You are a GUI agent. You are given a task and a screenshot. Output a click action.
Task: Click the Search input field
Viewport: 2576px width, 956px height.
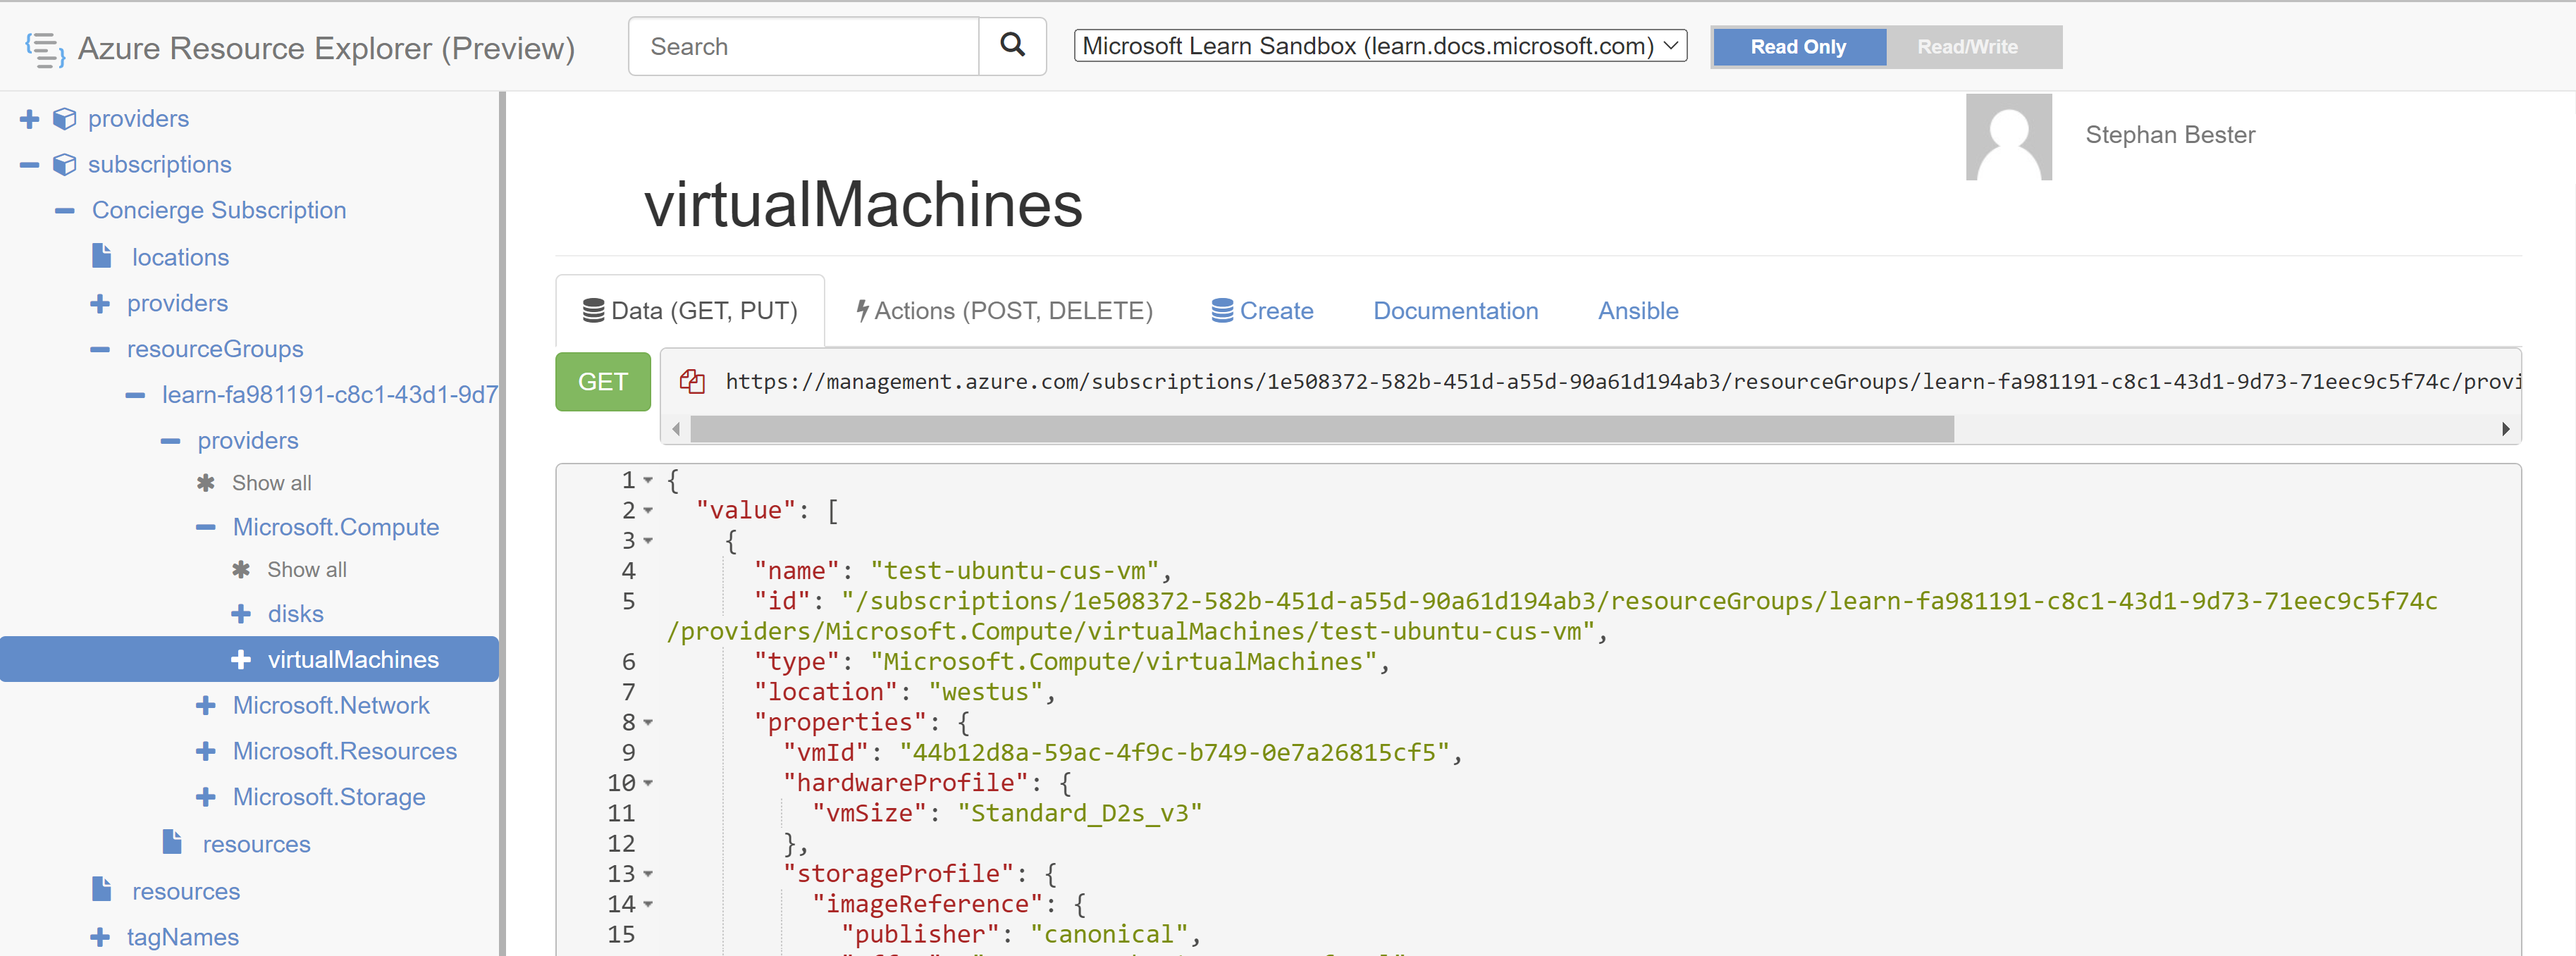805,46
